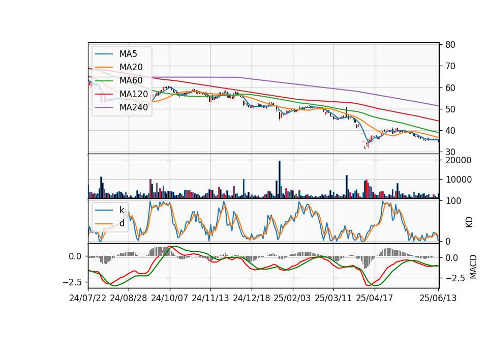Select the MA240 legend label
Screen dimensions: 488x351
134,107
